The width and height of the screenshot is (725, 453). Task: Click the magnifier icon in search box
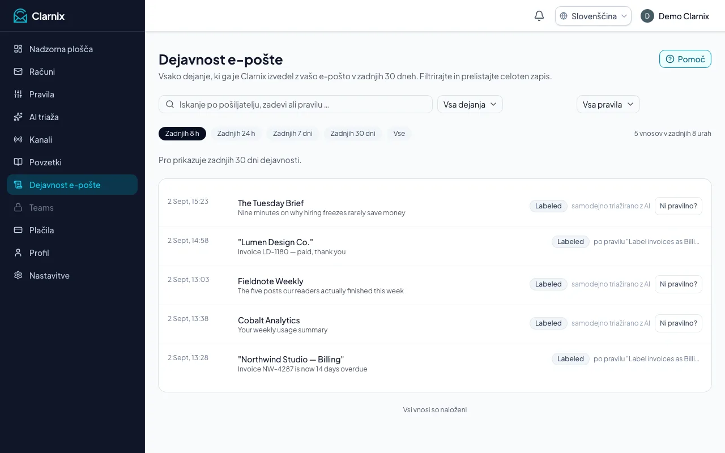(170, 104)
